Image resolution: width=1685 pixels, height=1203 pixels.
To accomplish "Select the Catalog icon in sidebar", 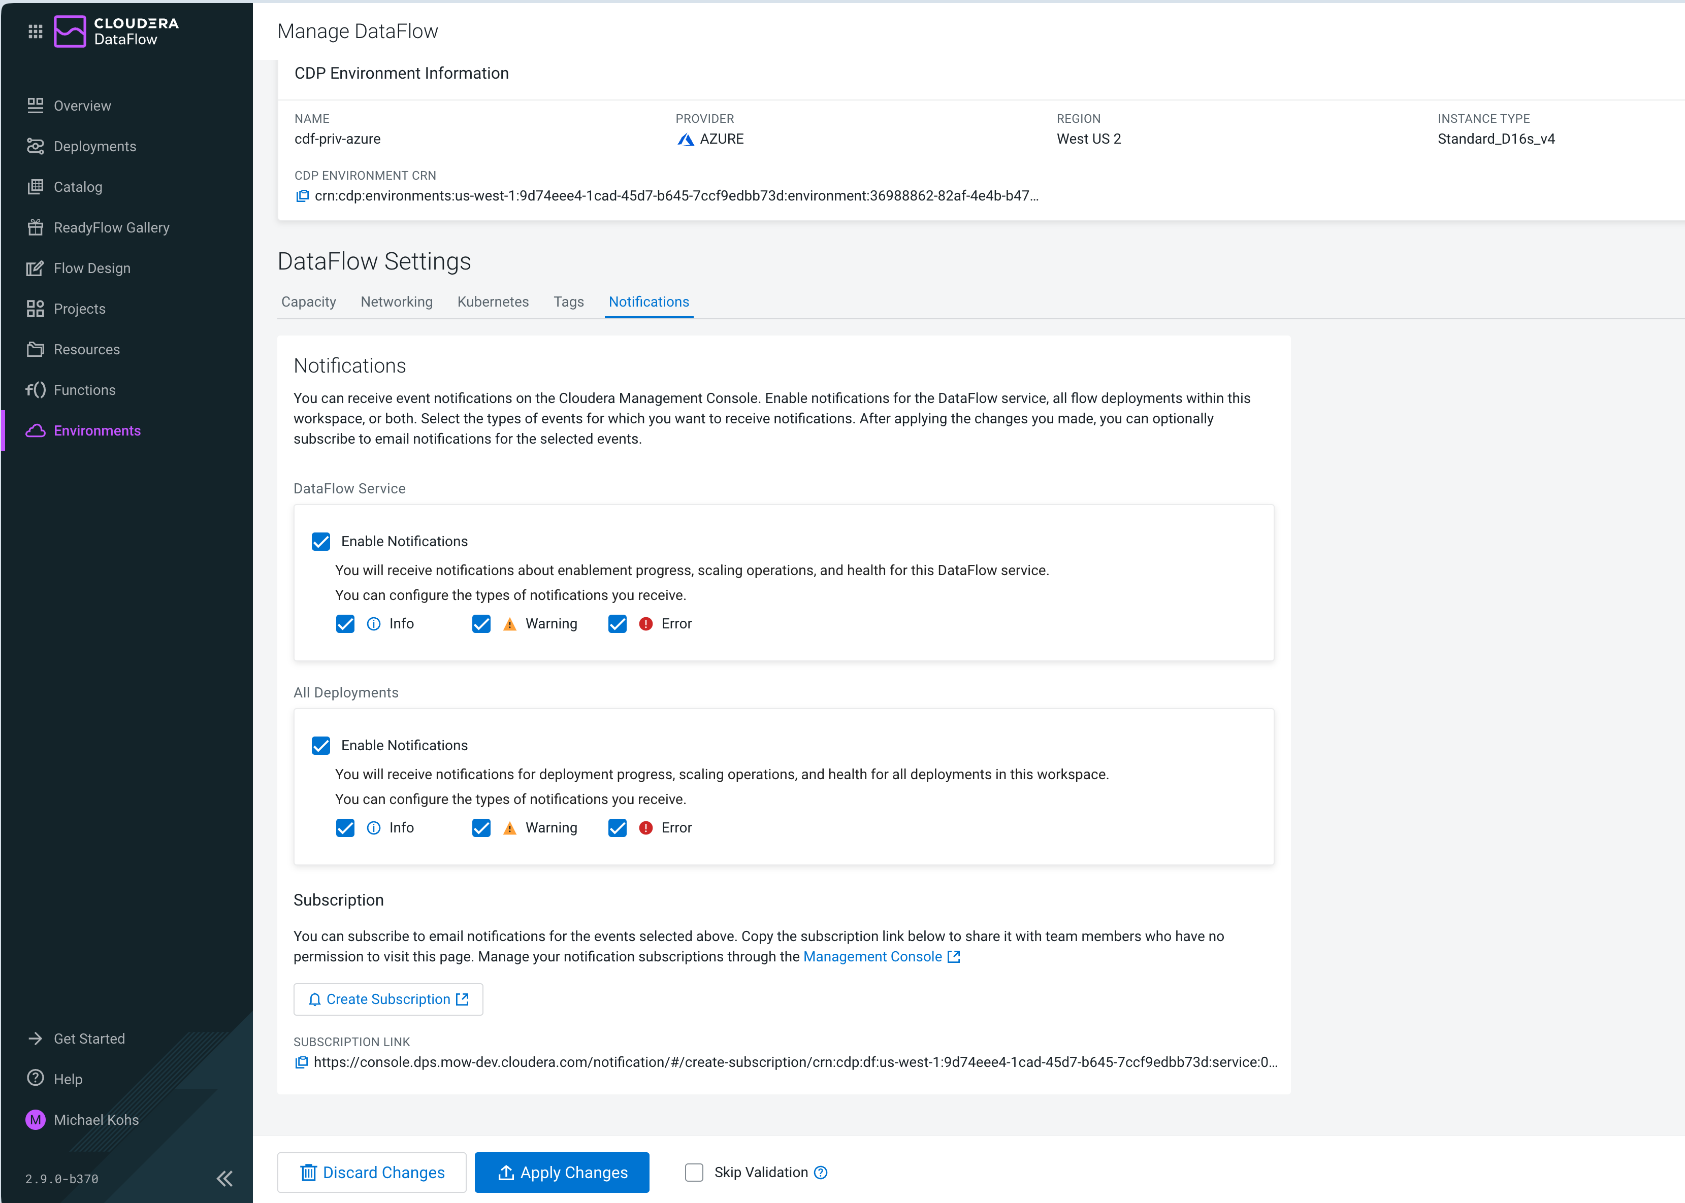I will [36, 186].
